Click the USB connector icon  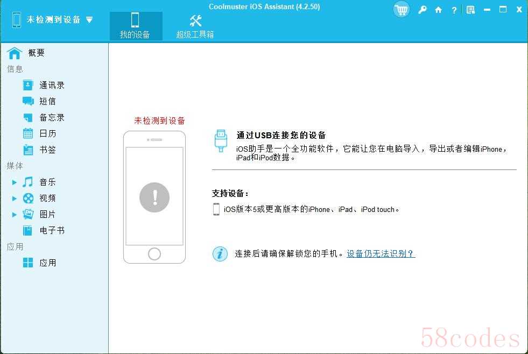[221, 141]
